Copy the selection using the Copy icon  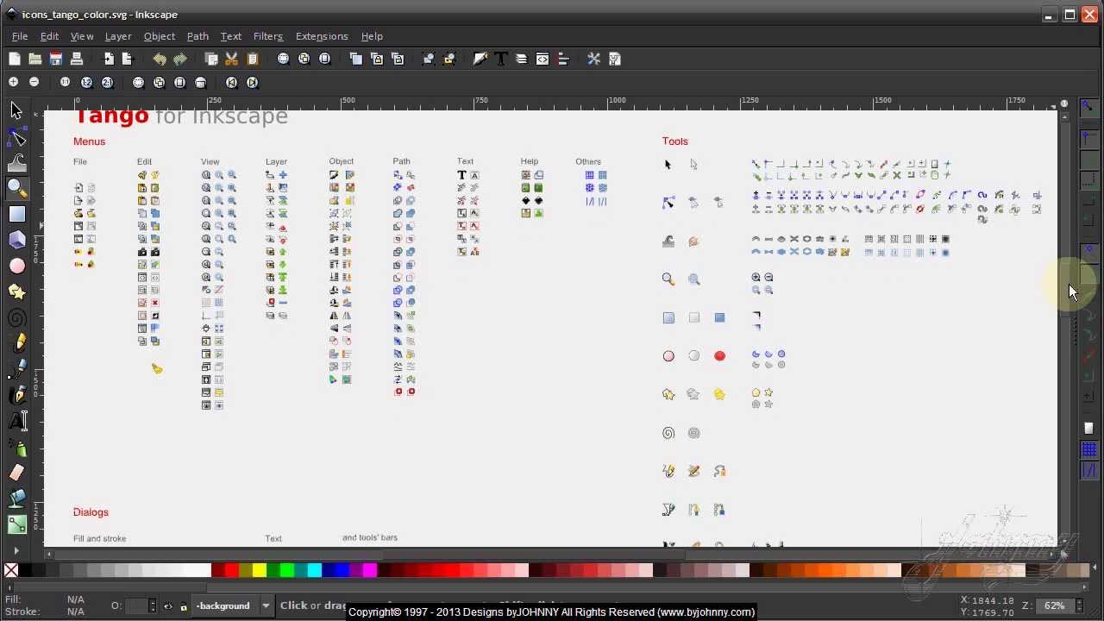211,59
